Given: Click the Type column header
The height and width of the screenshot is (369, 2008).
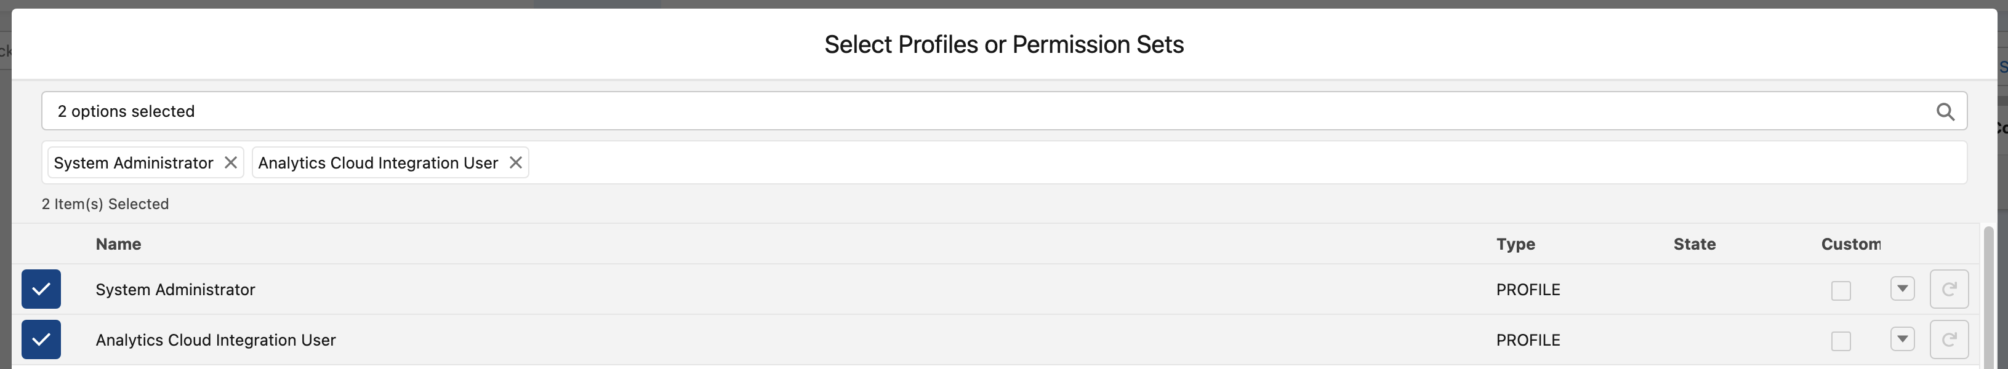Looking at the screenshot, I should click(x=1516, y=244).
